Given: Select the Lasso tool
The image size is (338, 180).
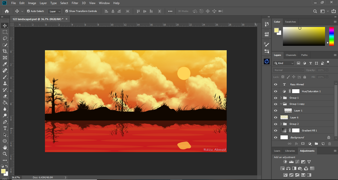Looking at the screenshot, I should (x=5, y=38).
